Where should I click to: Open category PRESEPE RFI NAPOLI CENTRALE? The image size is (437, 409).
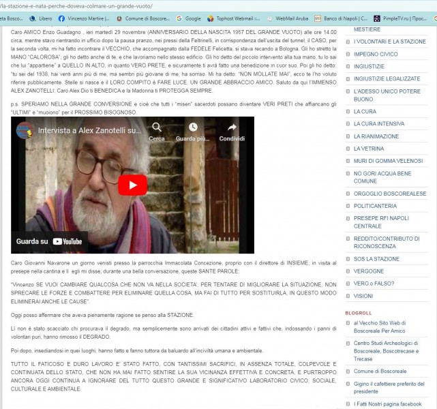[381, 222]
